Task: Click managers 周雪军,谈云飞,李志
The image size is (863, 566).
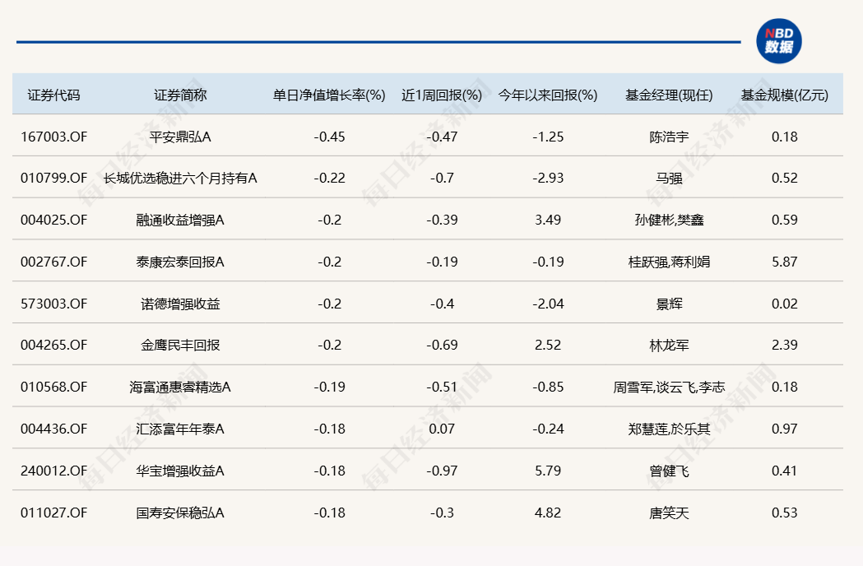Action: click(x=670, y=387)
